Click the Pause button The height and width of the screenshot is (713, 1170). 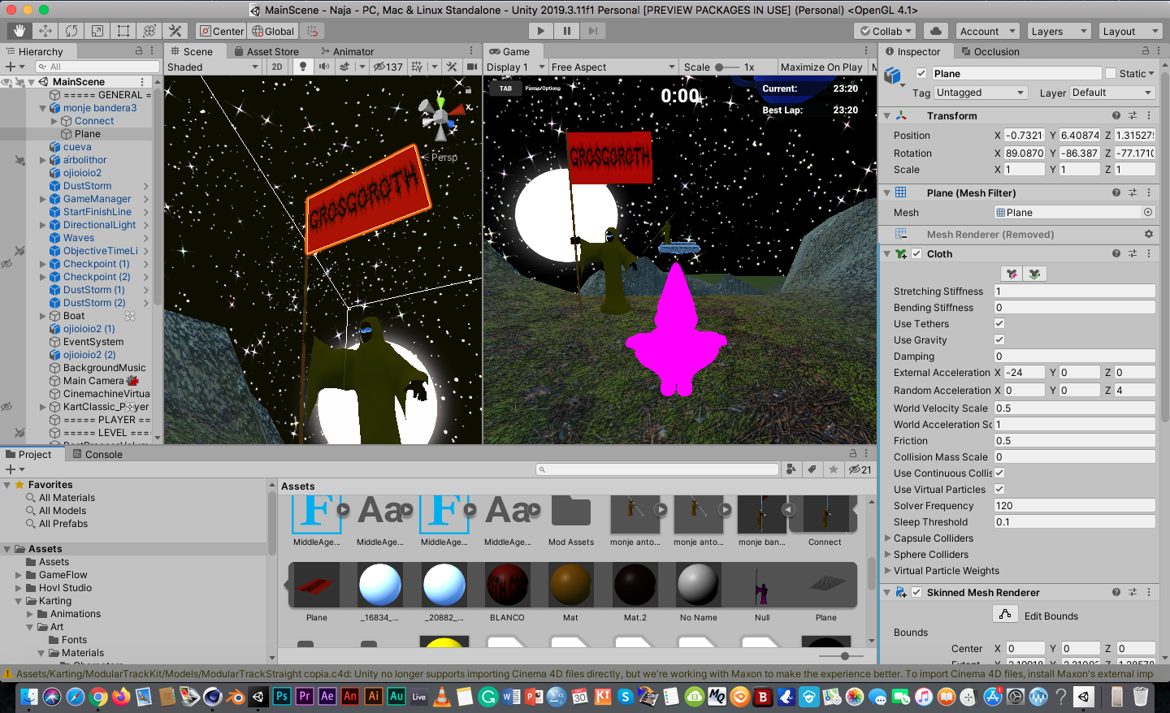tap(566, 31)
